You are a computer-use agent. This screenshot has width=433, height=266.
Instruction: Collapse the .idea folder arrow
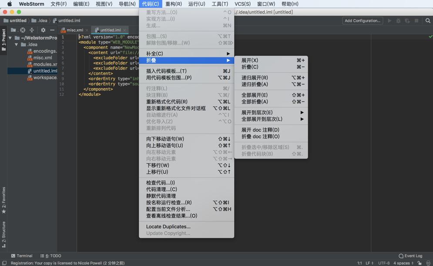(x=16, y=44)
